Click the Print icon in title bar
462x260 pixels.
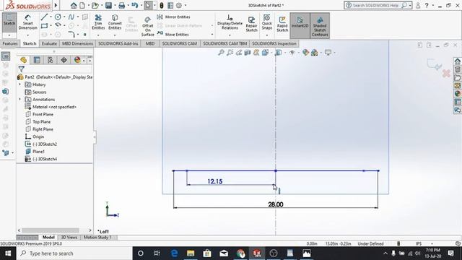point(121,5)
